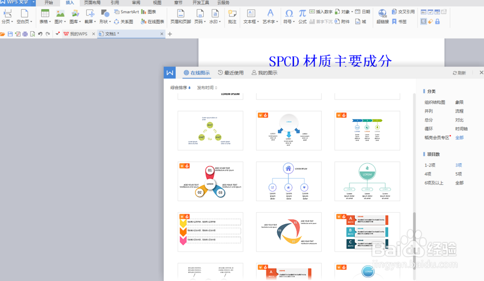The image size is (484, 281).
Task: Insert 艺术字 word art
Action: [x=270, y=16]
